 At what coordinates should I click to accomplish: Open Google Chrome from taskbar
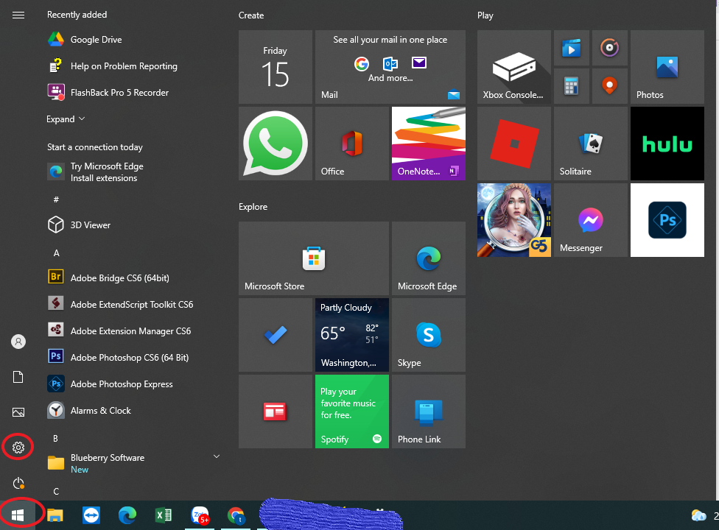point(236,515)
